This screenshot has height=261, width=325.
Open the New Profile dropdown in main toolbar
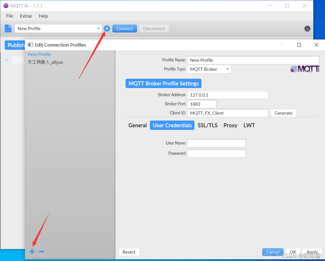58,29
